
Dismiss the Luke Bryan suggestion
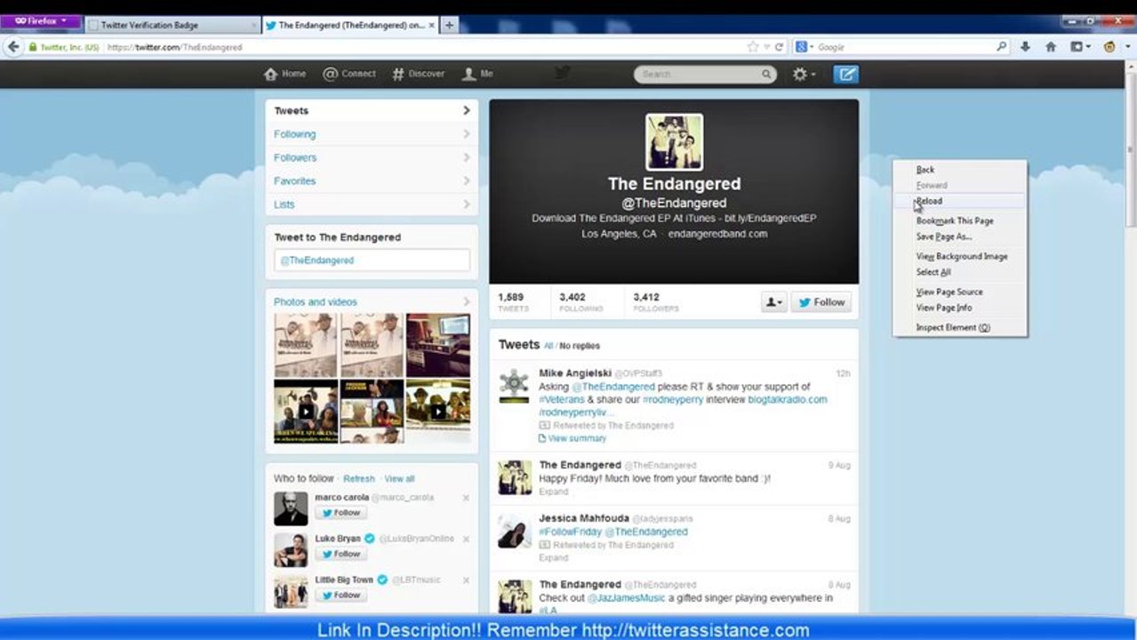tap(466, 539)
